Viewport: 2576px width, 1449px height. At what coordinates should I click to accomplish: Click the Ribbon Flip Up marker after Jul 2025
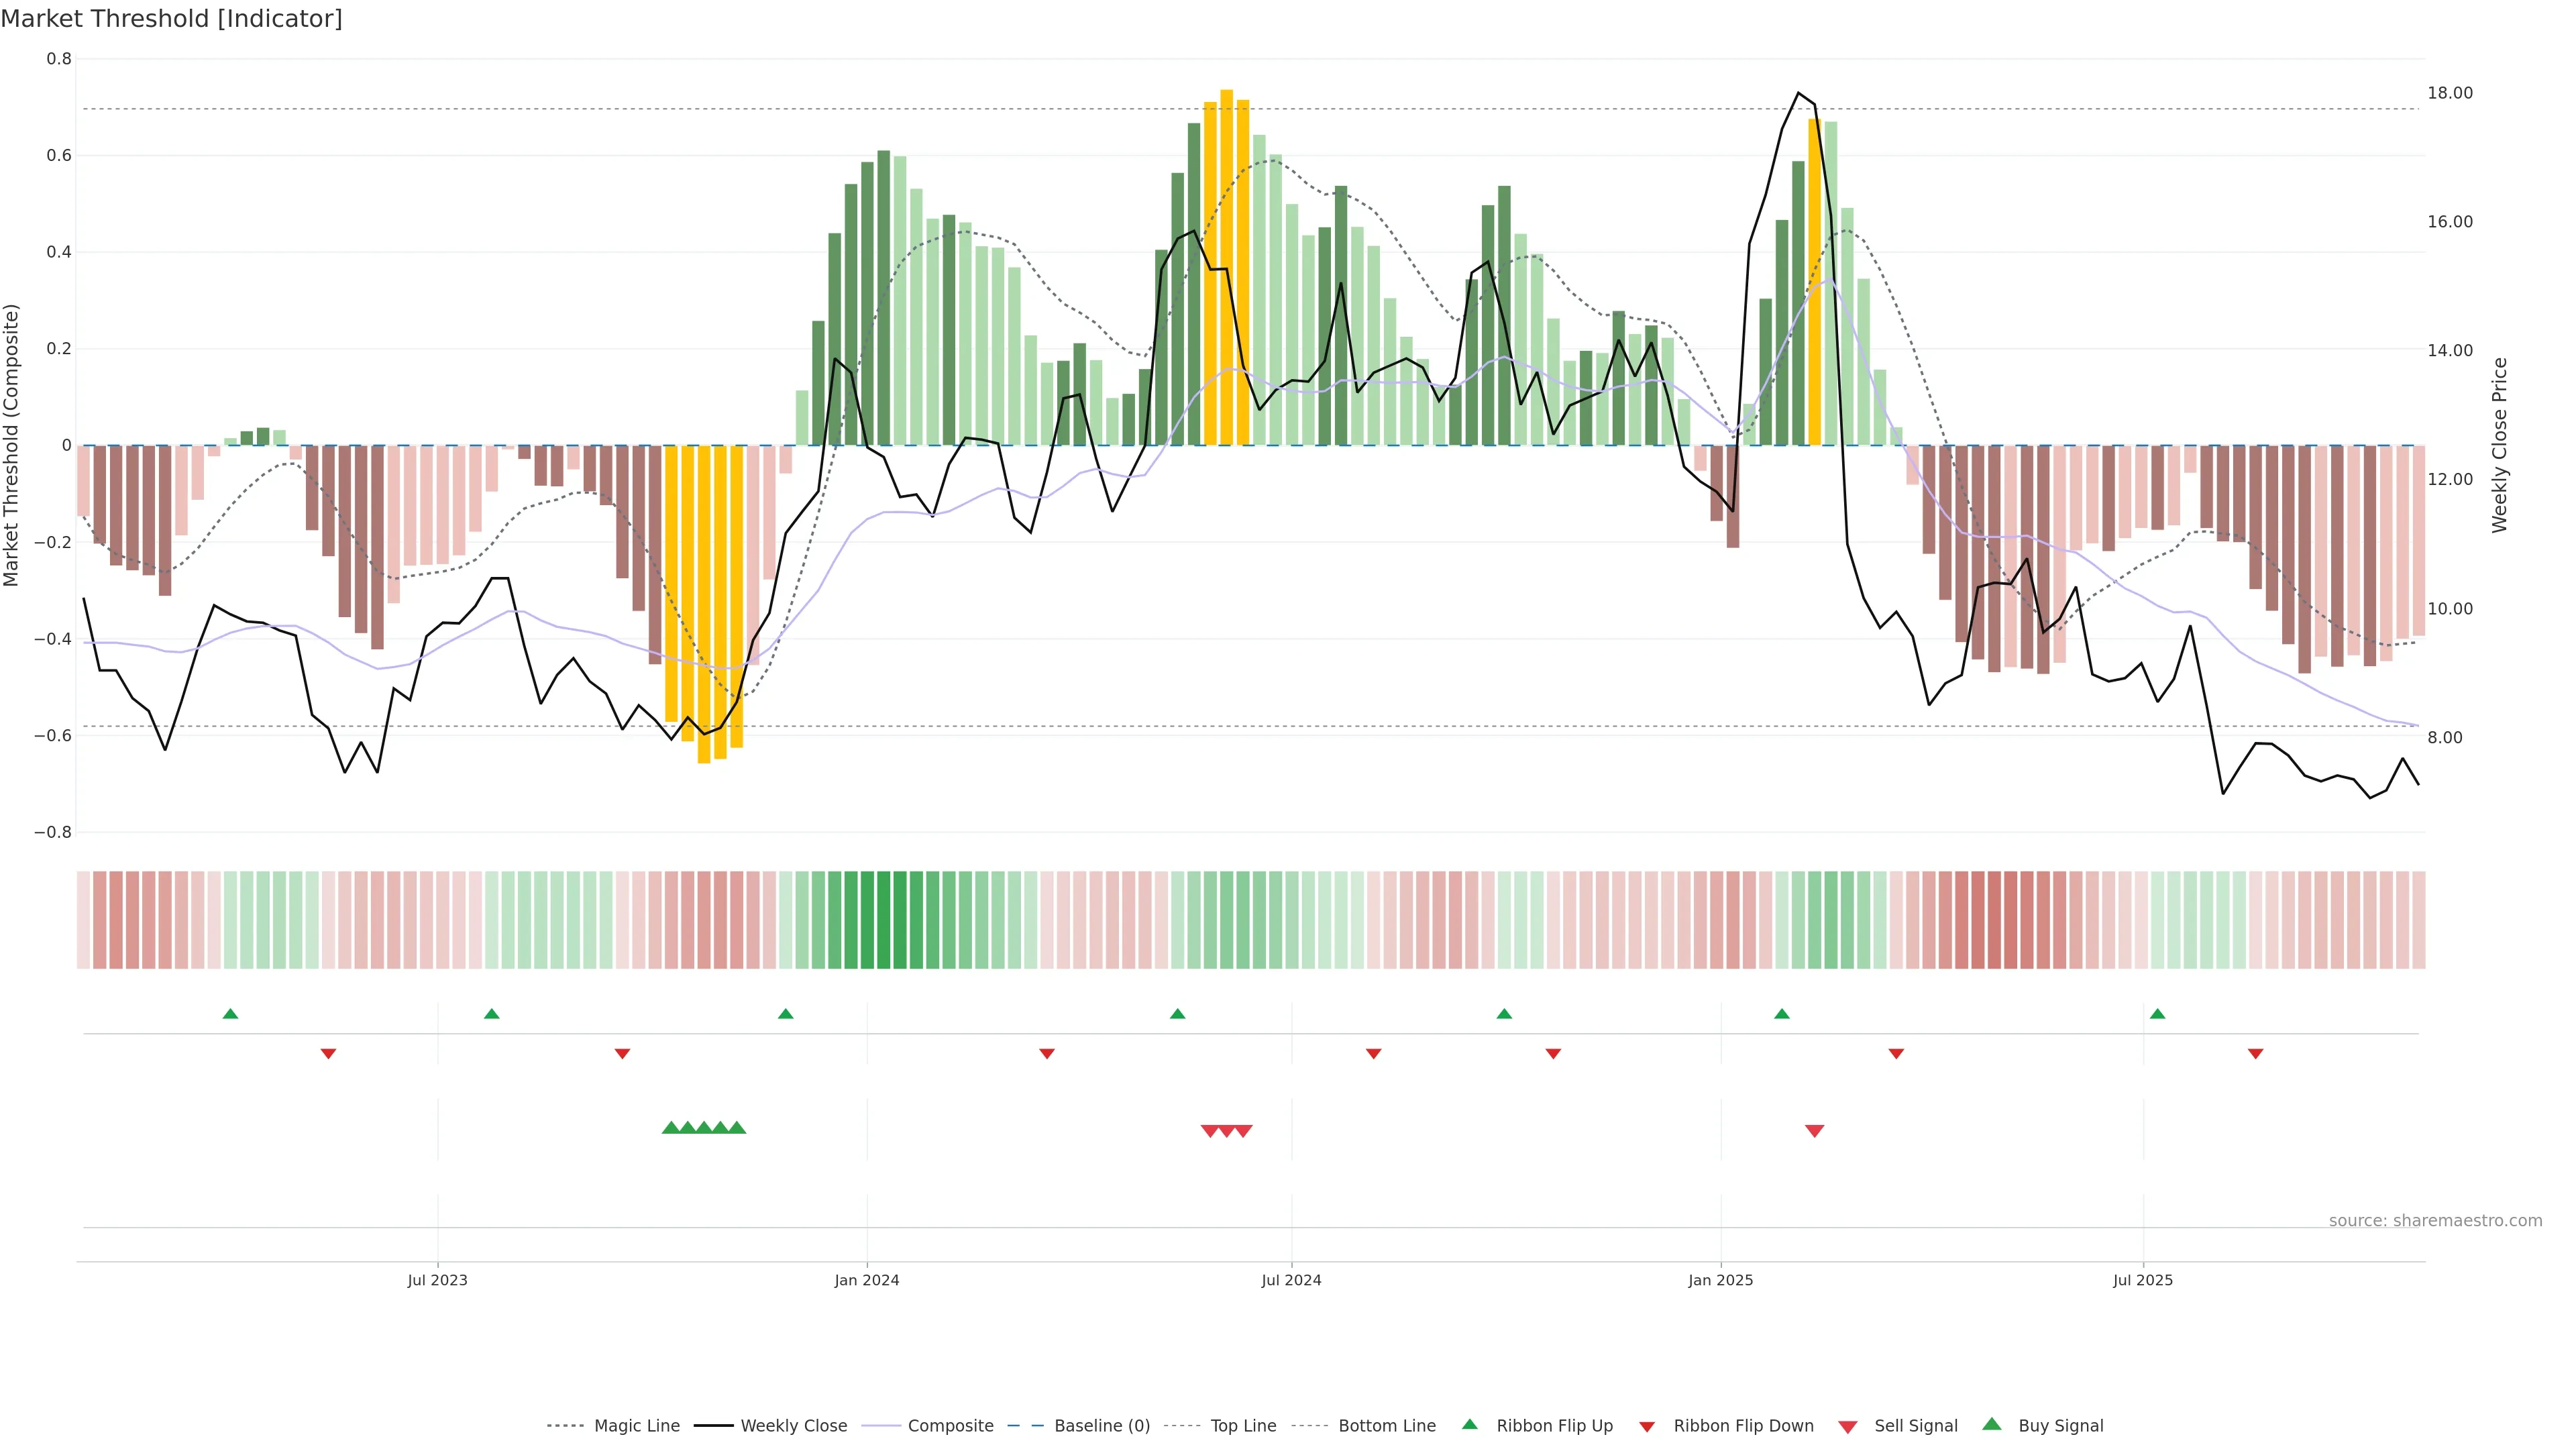[x=2157, y=1014]
